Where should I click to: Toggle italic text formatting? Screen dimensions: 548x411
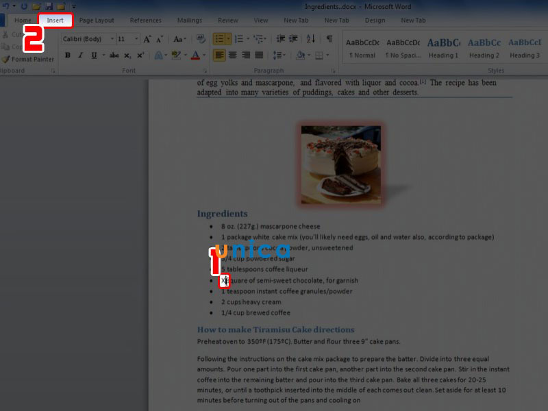tap(80, 55)
